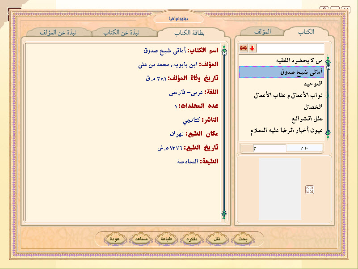This screenshot has height=269, width=358.
Task: Click the ببليوغرافيا title label
Action: coord(178,19)
